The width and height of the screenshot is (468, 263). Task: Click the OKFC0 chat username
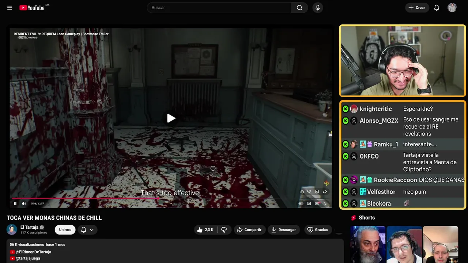(369, 156)
